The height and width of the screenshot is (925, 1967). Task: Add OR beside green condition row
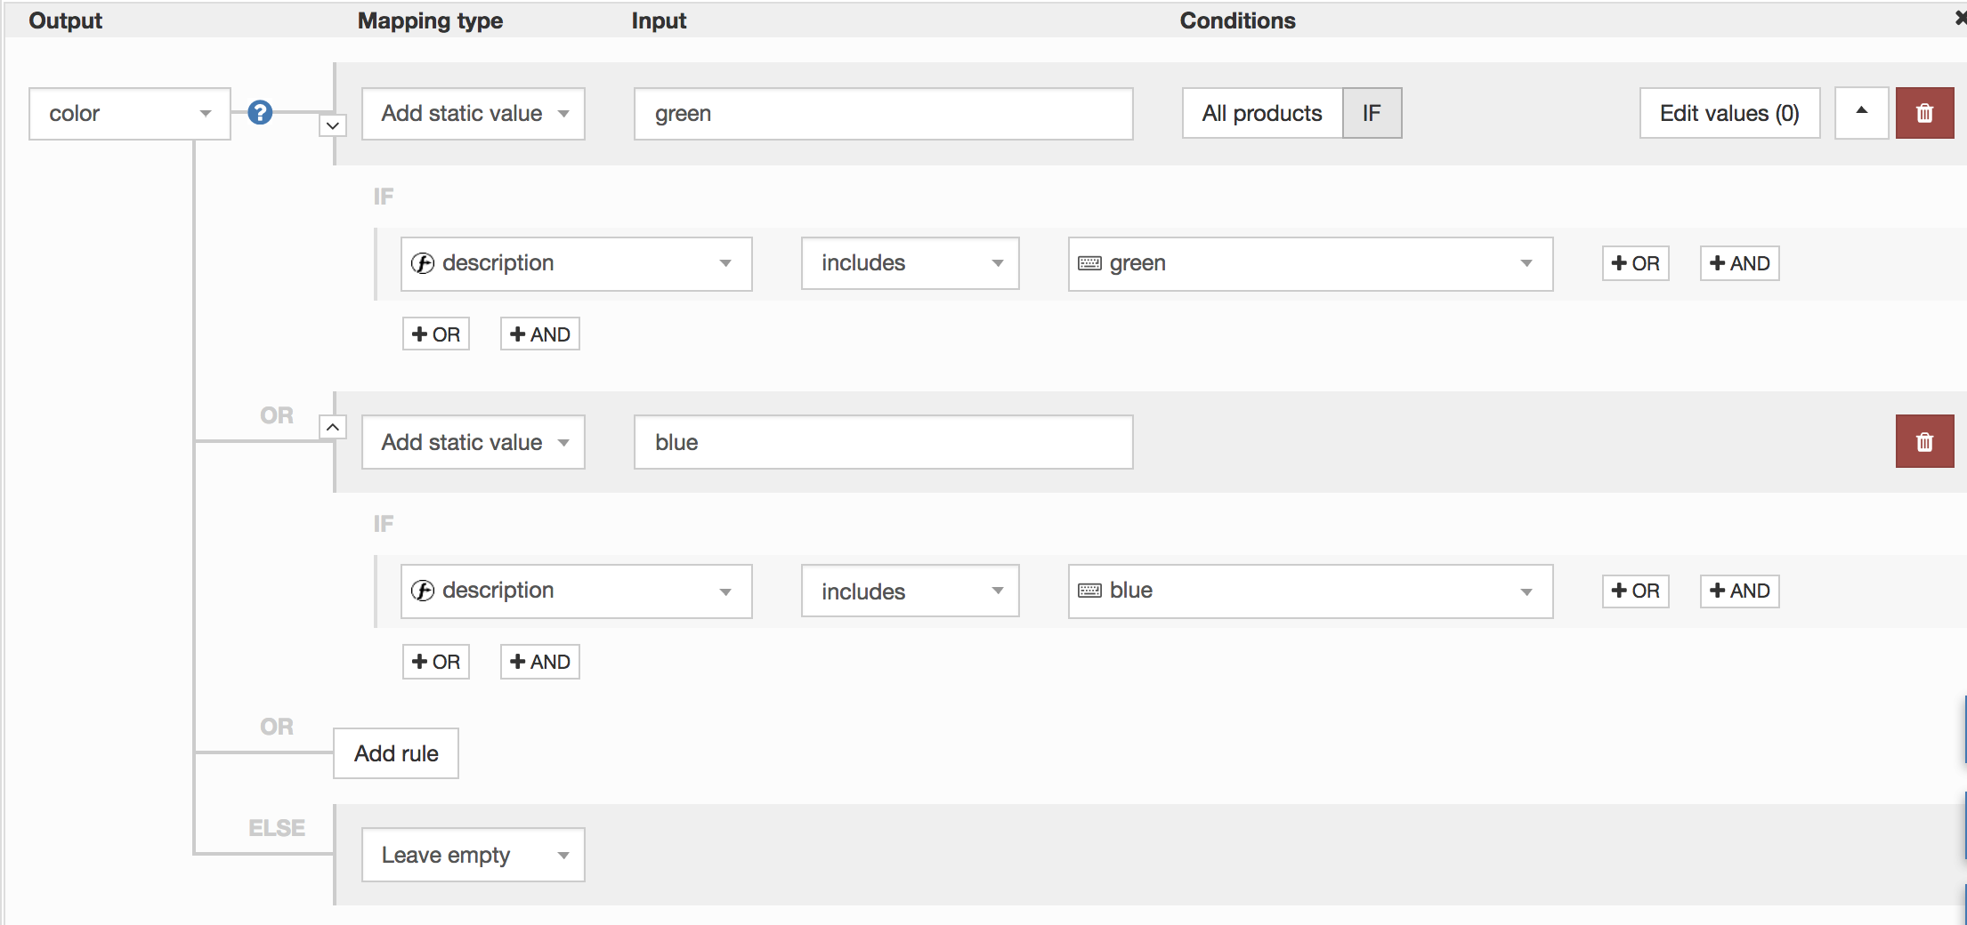[1635, 263]
